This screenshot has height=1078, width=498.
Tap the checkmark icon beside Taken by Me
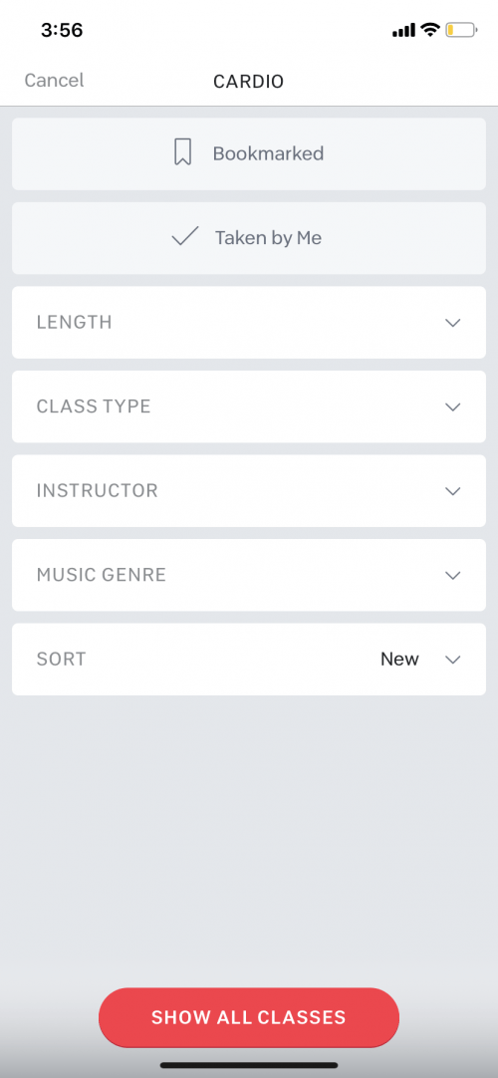(x=185, y=237)
